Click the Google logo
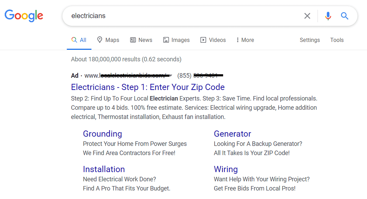Image resolution: width=367 pixels, height=199 pixels. pyautogui.click(x=24, y=16)
